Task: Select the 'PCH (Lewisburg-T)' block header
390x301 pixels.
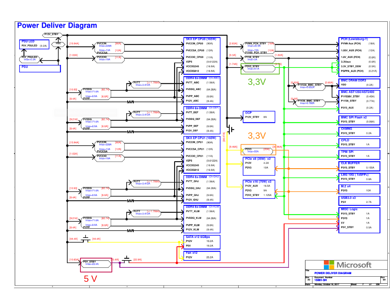Action: coord(354,39)
